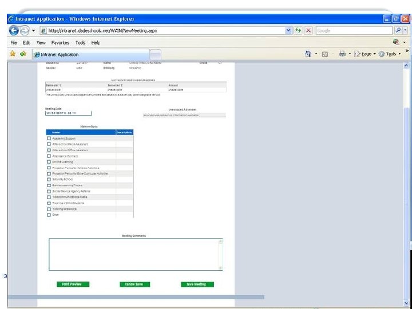This screenshot has width=412, height=309.
Task: Click the page vertical scrollbar up arrow
Action: [x=406, y=66]
